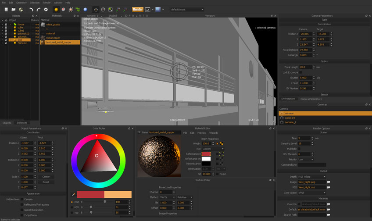The width and height of the screenshot is (372, 221).
Task: Open the Geometry menu
Action: point(21,3)
